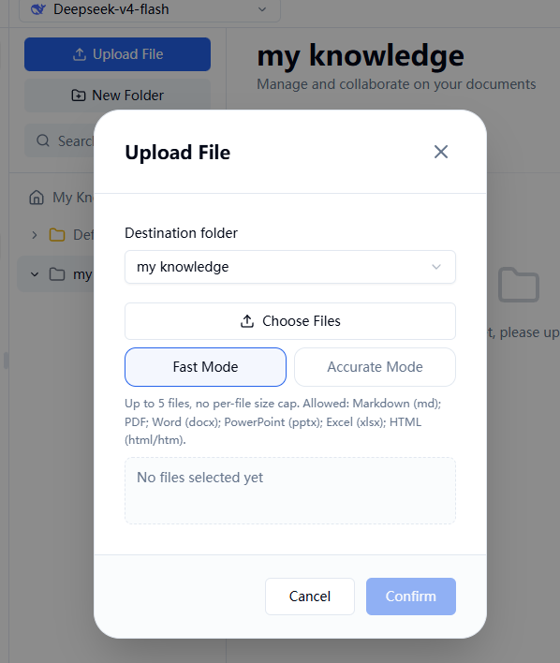Image resolution: width=560 pixels, height=663 pixels.
Task: Confirm the file upload
Action: (411, 597)
